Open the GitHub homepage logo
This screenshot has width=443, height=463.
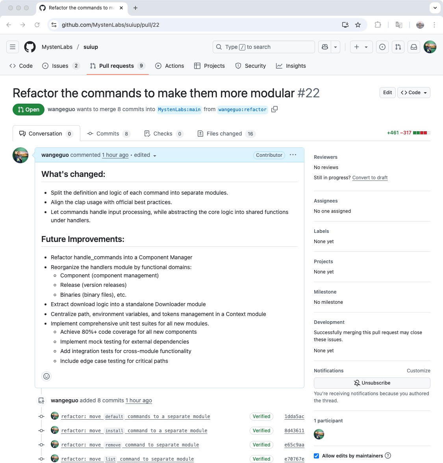tap(30, 47)
